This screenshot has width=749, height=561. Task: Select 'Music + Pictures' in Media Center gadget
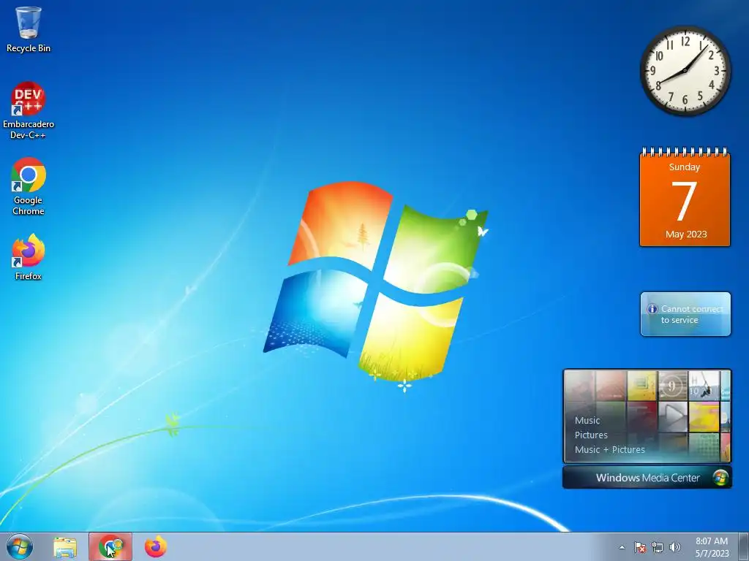click(x=609, y=449)
